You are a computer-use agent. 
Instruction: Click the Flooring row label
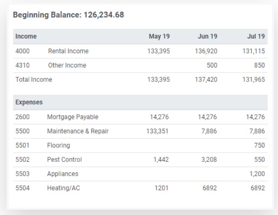58,145
